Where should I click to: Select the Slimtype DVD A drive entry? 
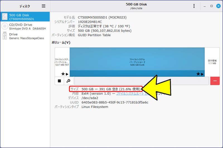click(27, 29)
